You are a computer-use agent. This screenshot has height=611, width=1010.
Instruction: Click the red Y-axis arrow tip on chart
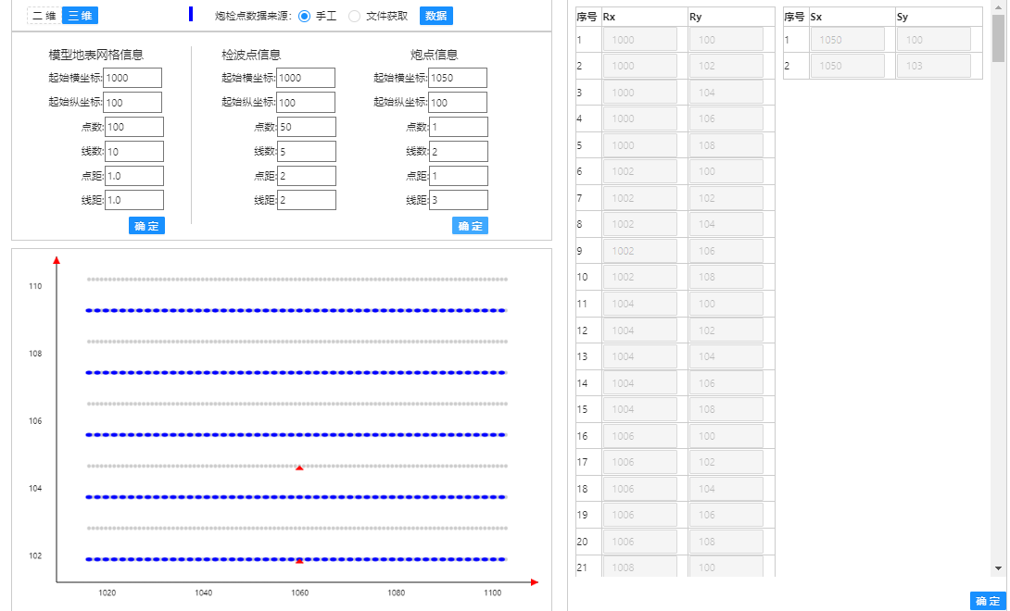click(x=57, y=260)
